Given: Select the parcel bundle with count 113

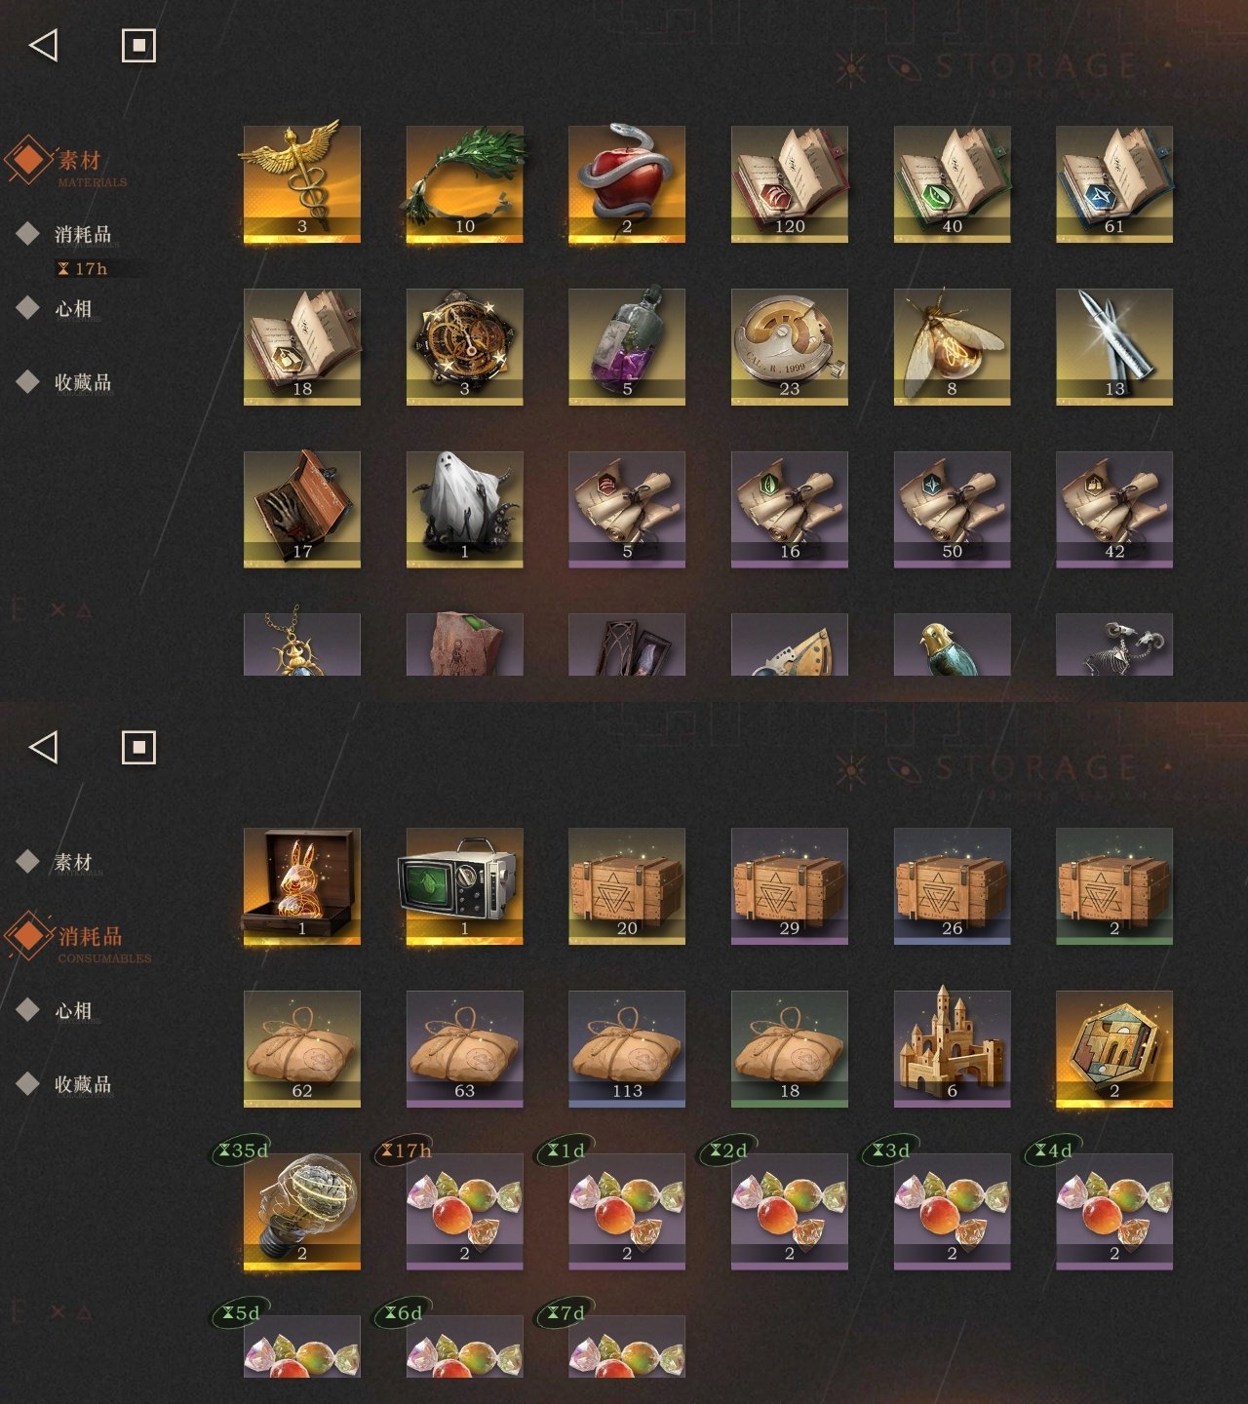Looking at the screenshot, I should [x=627, y=1049].
